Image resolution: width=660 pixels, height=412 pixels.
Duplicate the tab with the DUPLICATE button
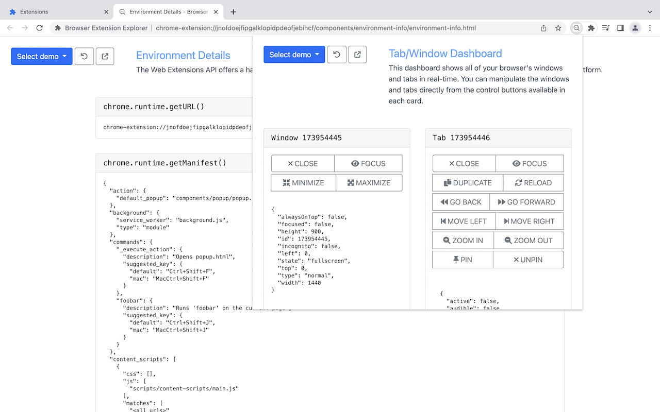click(x=467, y=182)
